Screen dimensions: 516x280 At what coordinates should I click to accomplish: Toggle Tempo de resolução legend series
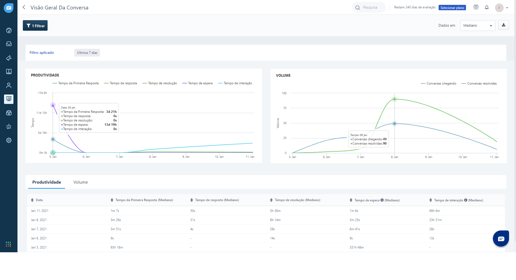pyautogui.click(x=160, y=83)
